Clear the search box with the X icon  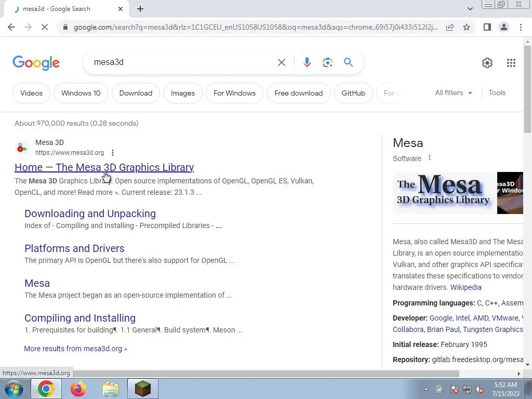(x=281, y=62)
